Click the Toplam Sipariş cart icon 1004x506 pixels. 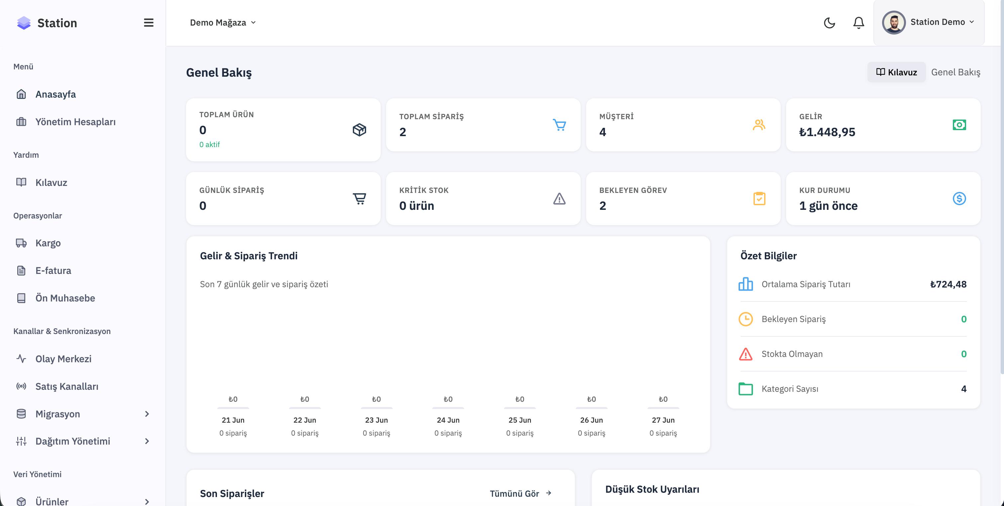[559, 125]
